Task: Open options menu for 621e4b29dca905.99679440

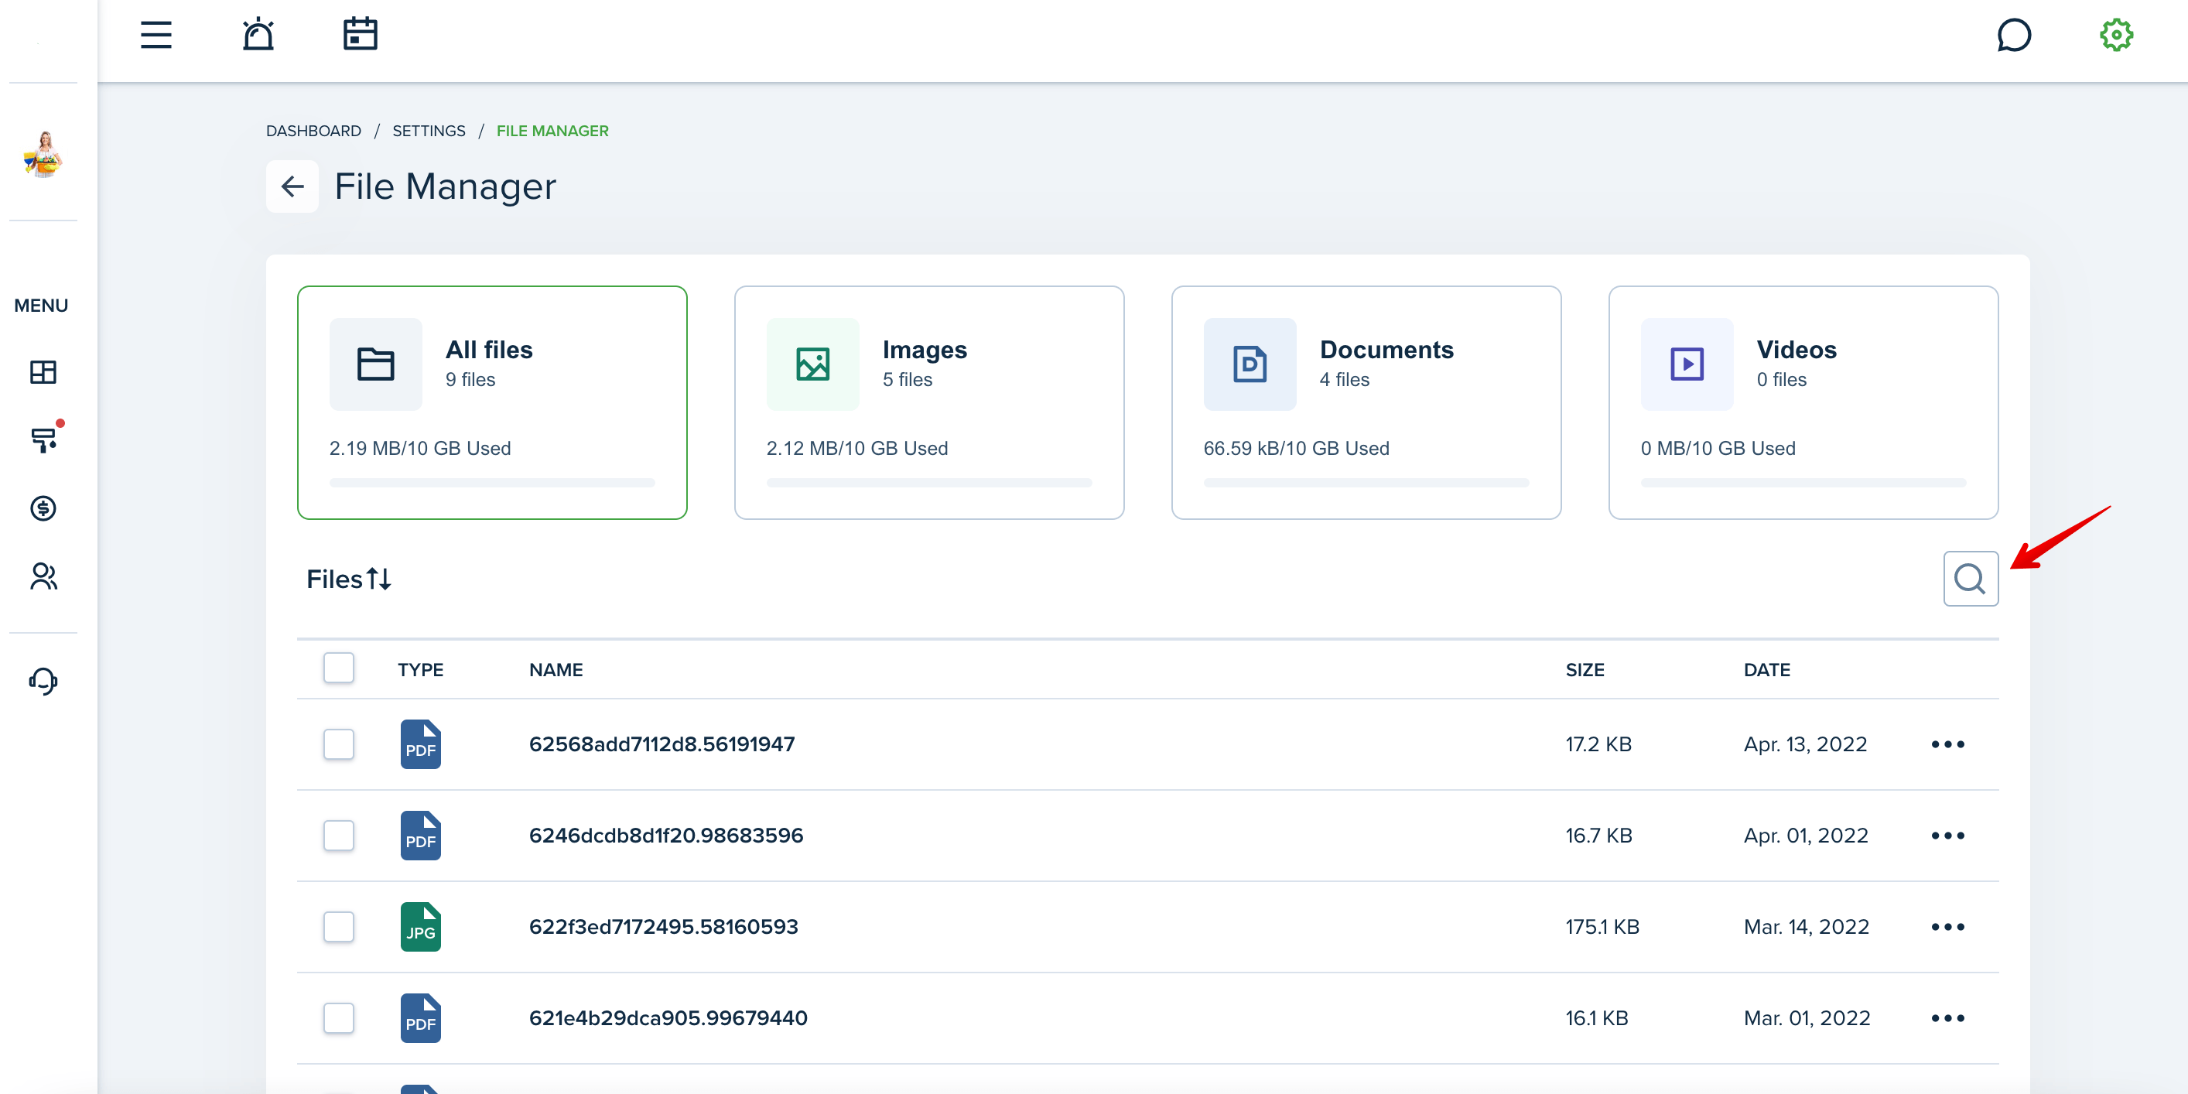Action: click(1947, 1018)
